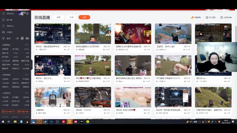The height and width of the screenshot is (133, 237).
Task: Click the 我要开播 button
Action: [x=23, y=112]
